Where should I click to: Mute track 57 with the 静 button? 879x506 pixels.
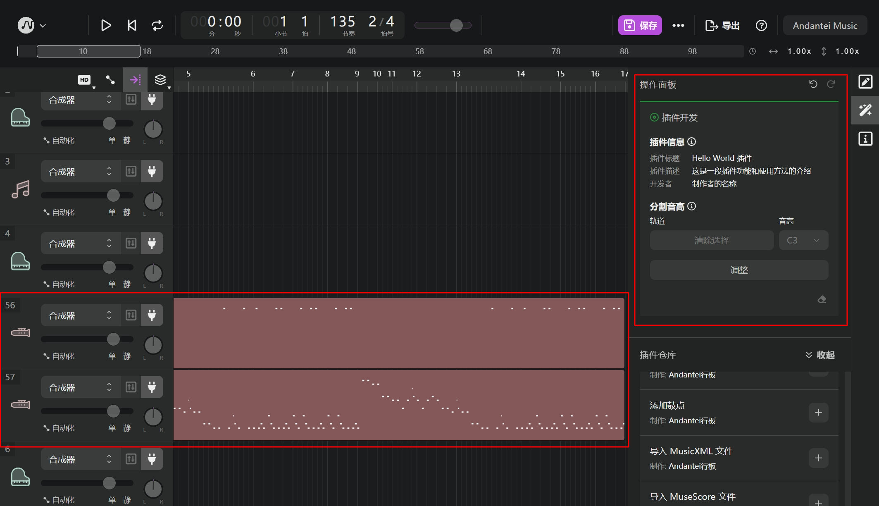[x=127, y=428]
